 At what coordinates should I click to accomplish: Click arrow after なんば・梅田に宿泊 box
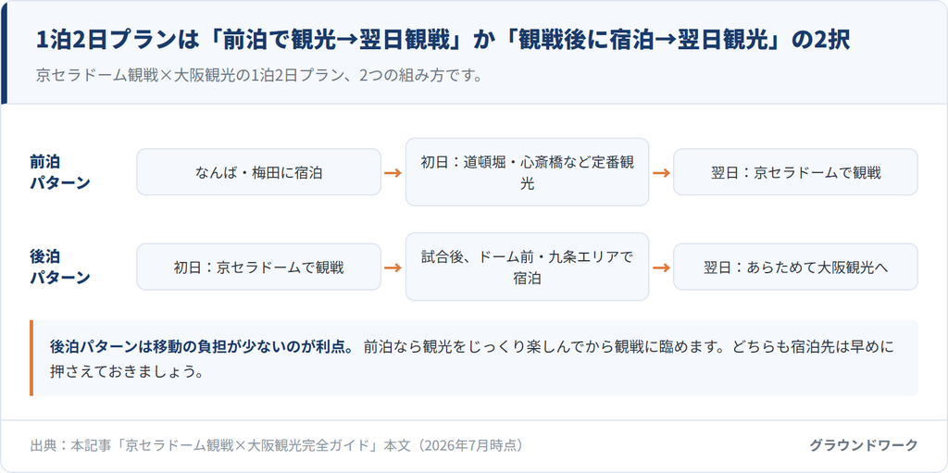[393, 172]
